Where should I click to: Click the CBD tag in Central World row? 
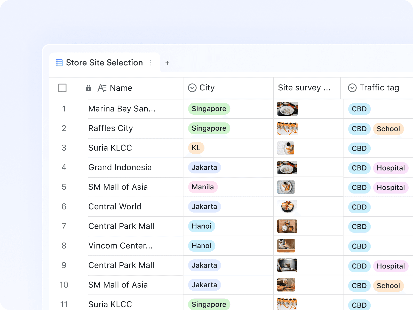(x=359, y=207)
